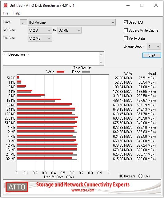The image size is (164, 198).
Task: Click the 176.39 MB/s write value
Action: (122, 92)
